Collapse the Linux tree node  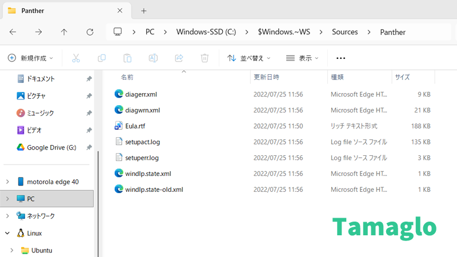pyautogui.click(x=7, y=233)
